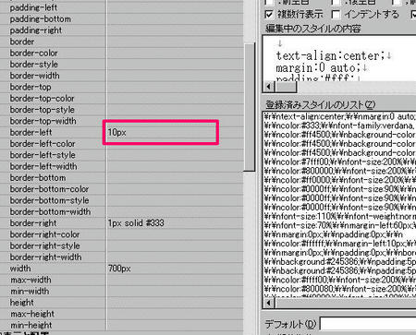Select the border-color property row
The width and height of the screenshot is (416, 335).
(122, 53)
